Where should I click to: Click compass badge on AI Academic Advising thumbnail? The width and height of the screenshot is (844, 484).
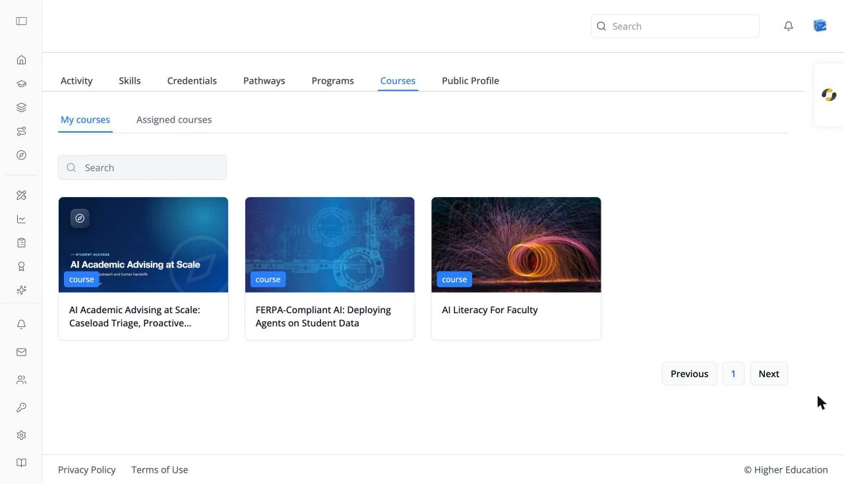(80, 218)
